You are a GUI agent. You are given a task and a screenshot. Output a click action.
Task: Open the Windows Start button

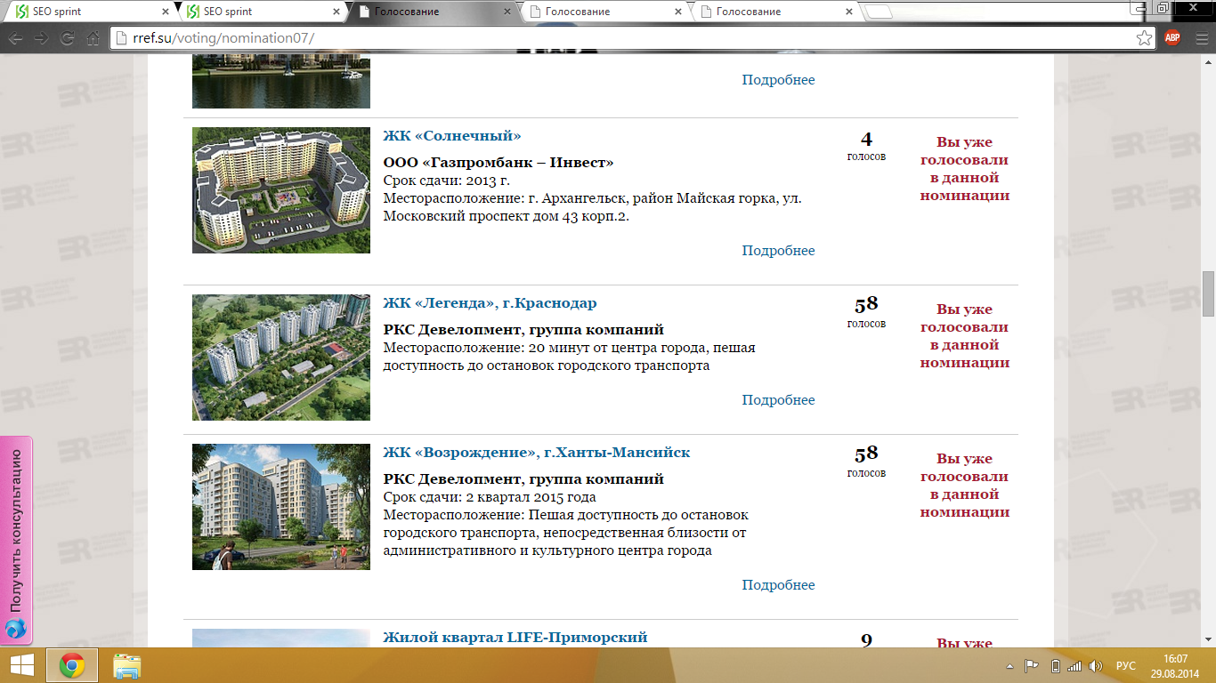[x=21, y=664]
